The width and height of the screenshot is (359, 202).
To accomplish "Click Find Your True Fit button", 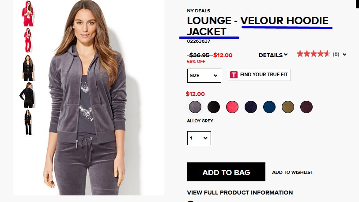I will tap(259, 75).
